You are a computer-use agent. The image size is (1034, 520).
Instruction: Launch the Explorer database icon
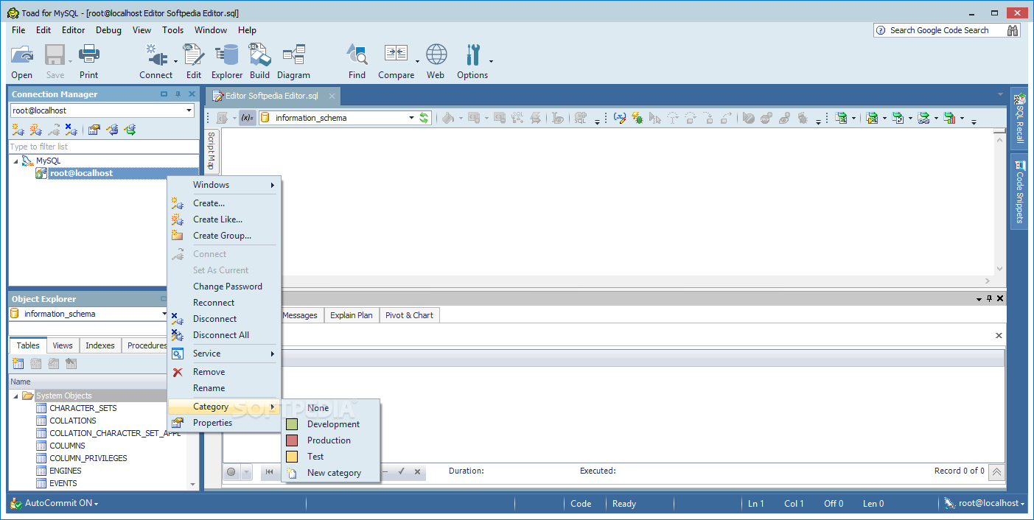(x=227, y=55)
